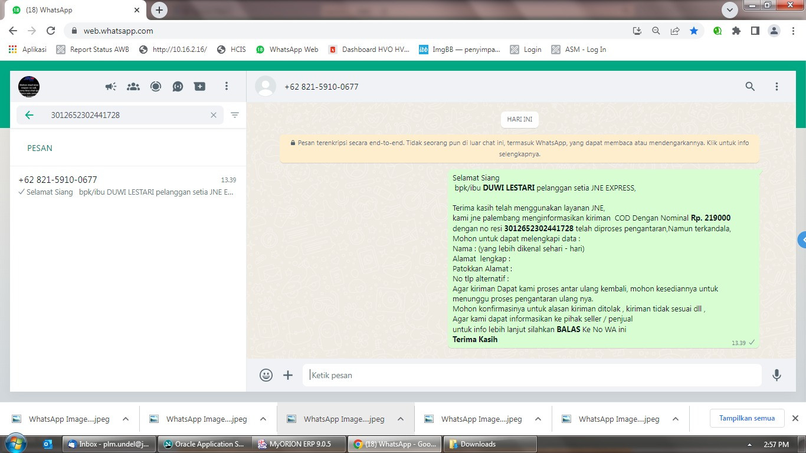Open tab search dropdown arrow

pos(730,10)
